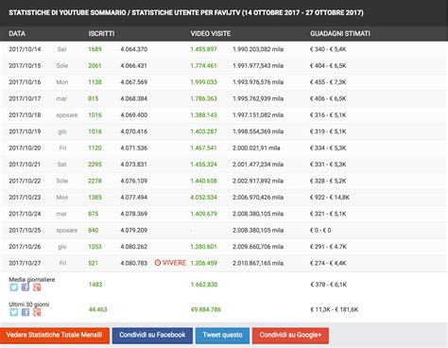Click the DATA column header

pos(17,34)
